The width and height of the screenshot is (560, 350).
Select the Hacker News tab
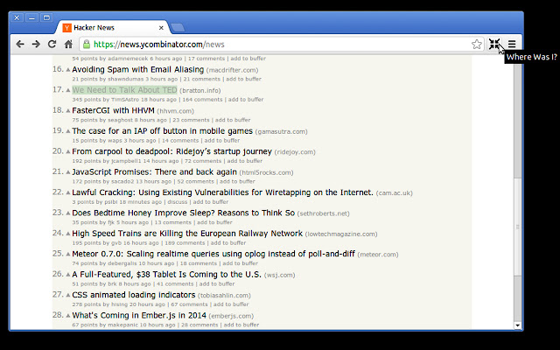pyautogui.click(x=111, y=28)
